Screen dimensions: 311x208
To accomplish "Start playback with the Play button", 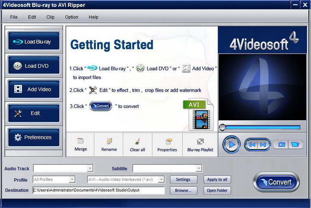I will pos(232,144).
